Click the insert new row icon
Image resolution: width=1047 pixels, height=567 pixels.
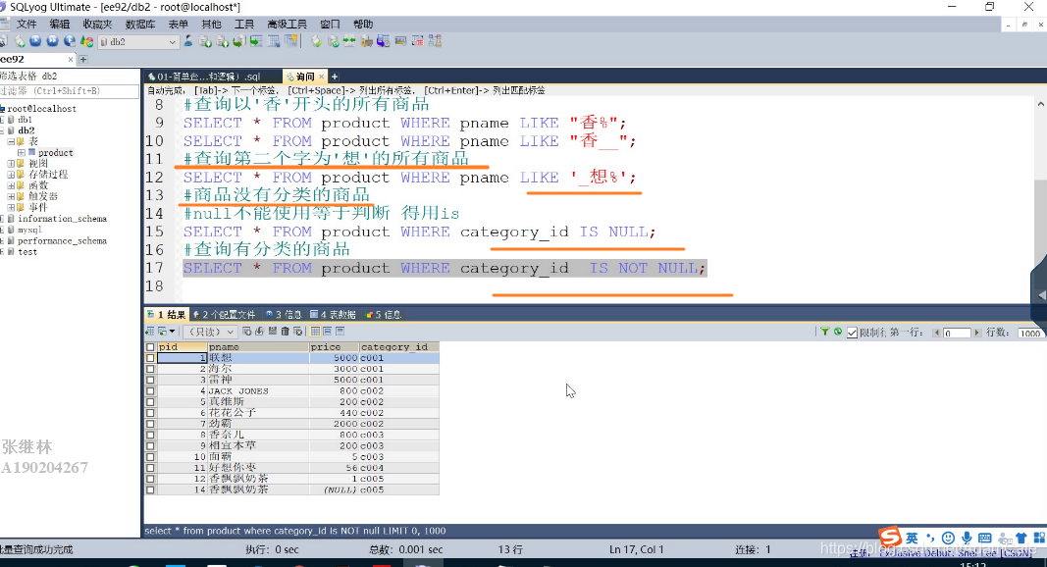(x=247, y=332)
